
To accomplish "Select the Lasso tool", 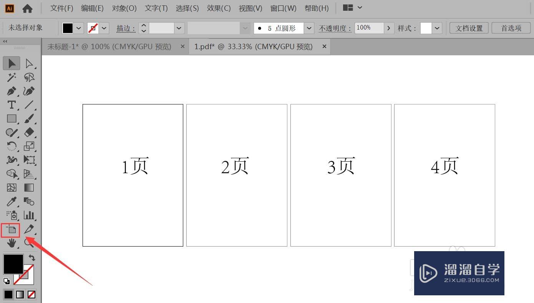I will [29, 77].
